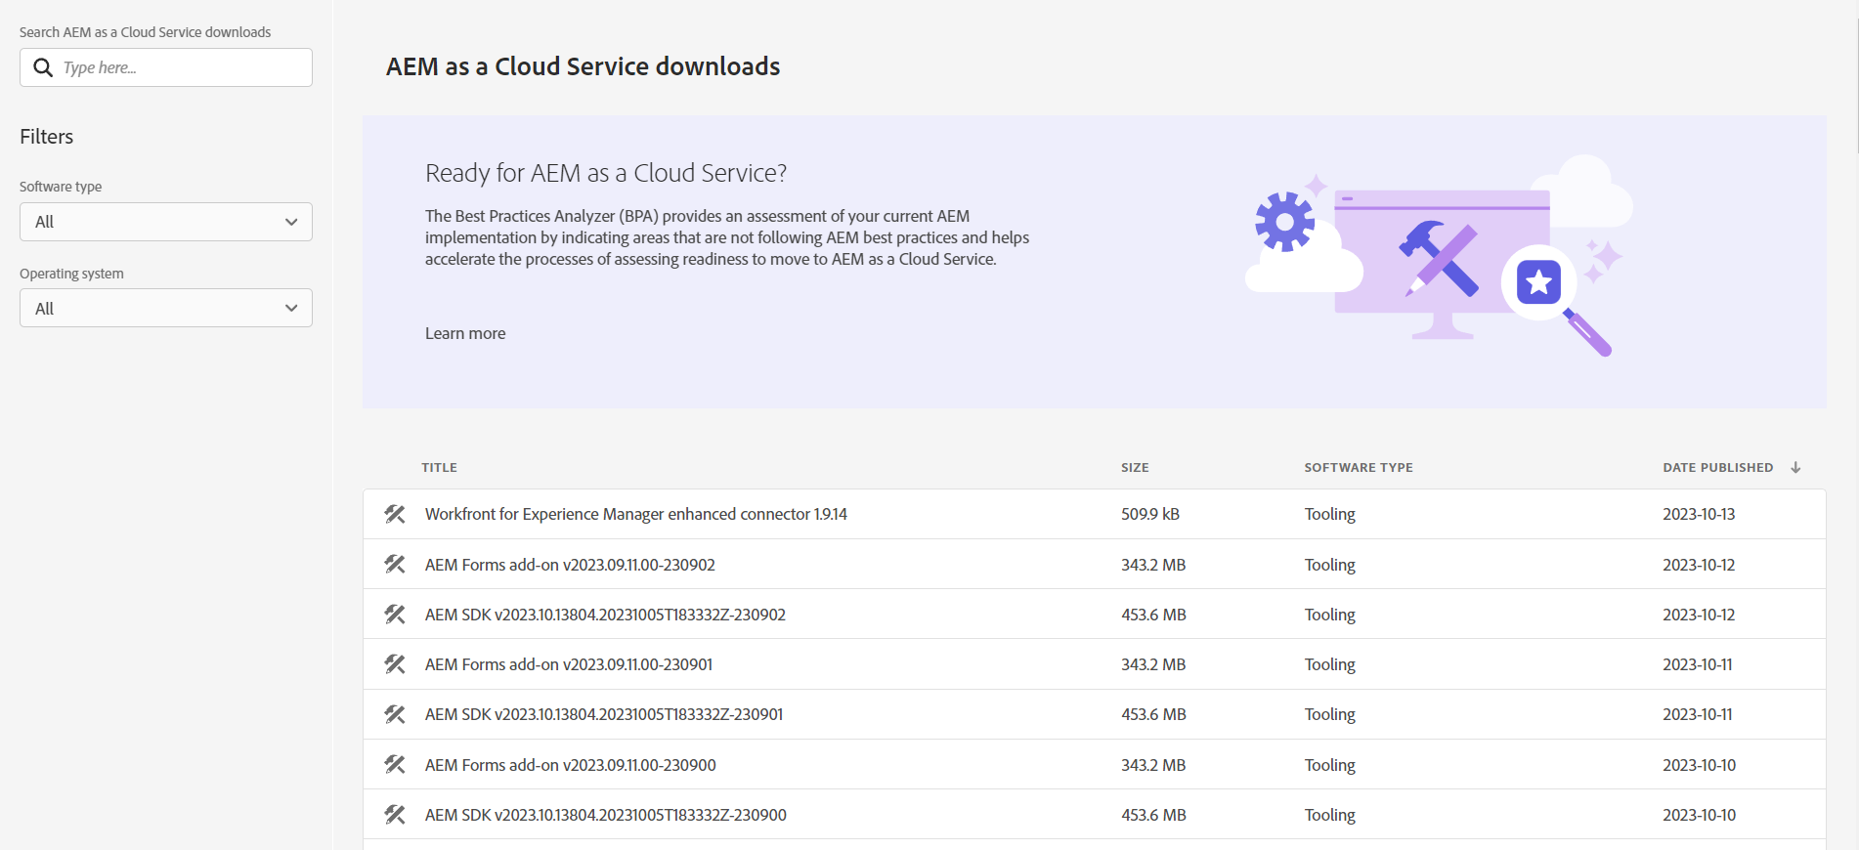1859x850 pixels.
Task: Open Workfront for Experience Manager enhanced connector 1.9.14
Action: coord(635,514)
